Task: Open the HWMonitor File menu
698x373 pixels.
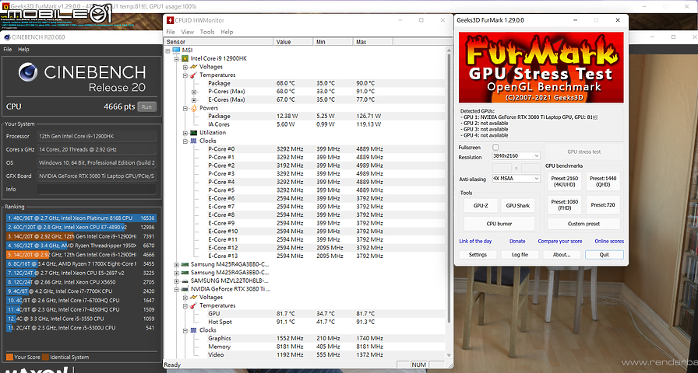Action: coord(171,32)
